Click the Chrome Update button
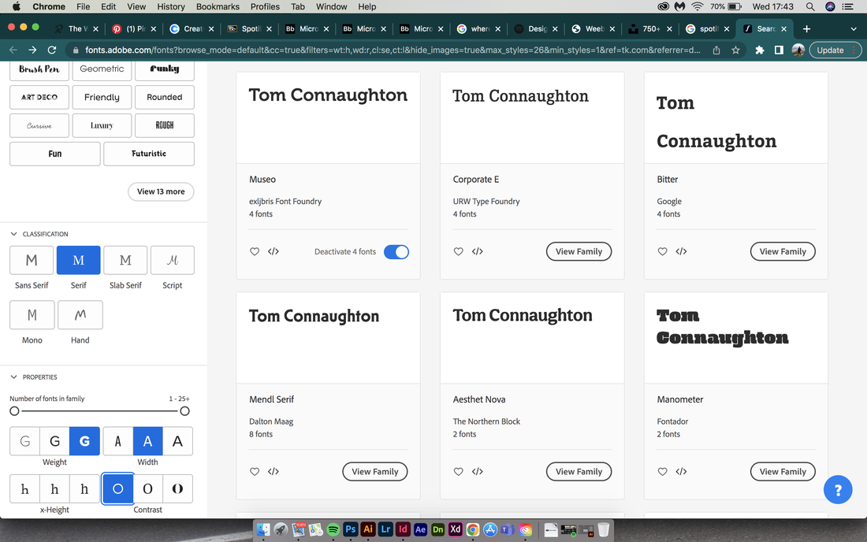This screenshot has height=542, width=867. pyautogui.click(x=835, y=50)
